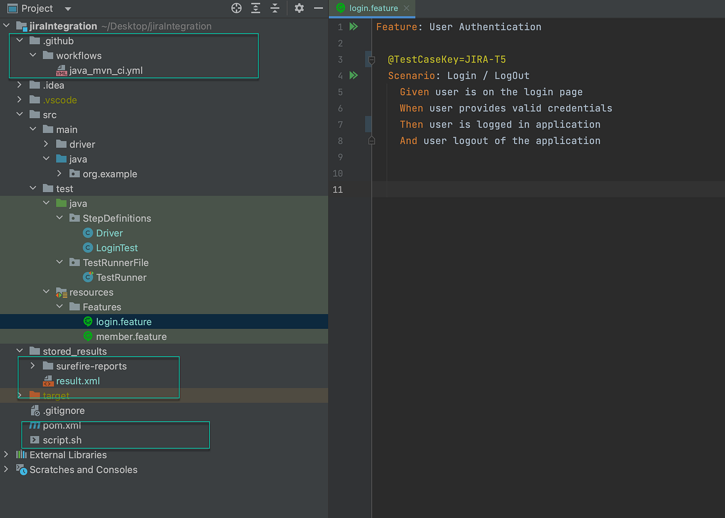
Task: Click the Maven icon beside pom.xml
Action: click(x=35, y=426)
